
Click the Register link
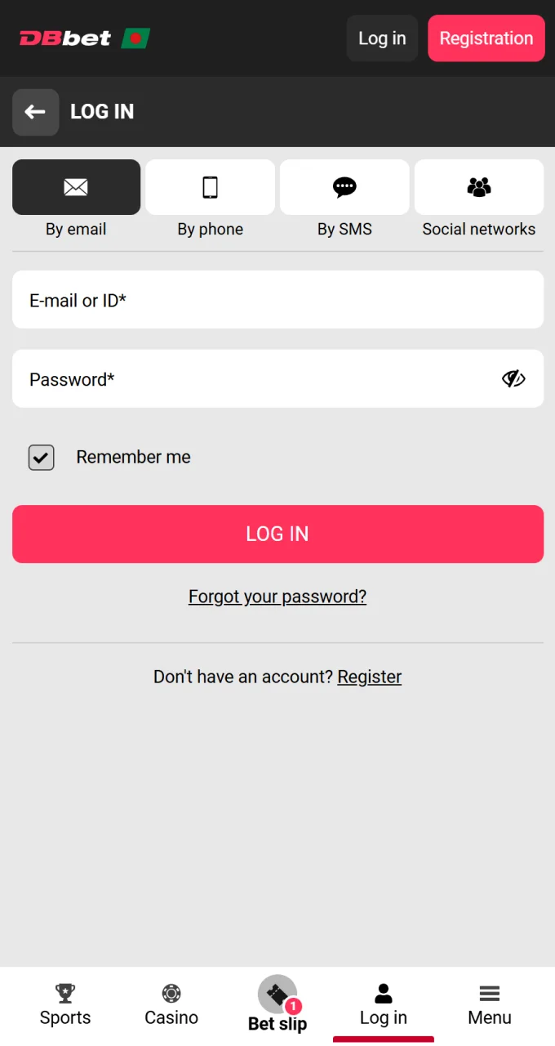click(369, 677)
